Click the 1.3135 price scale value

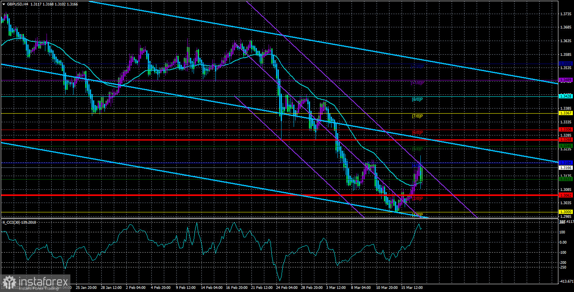(x=566, y=176)
